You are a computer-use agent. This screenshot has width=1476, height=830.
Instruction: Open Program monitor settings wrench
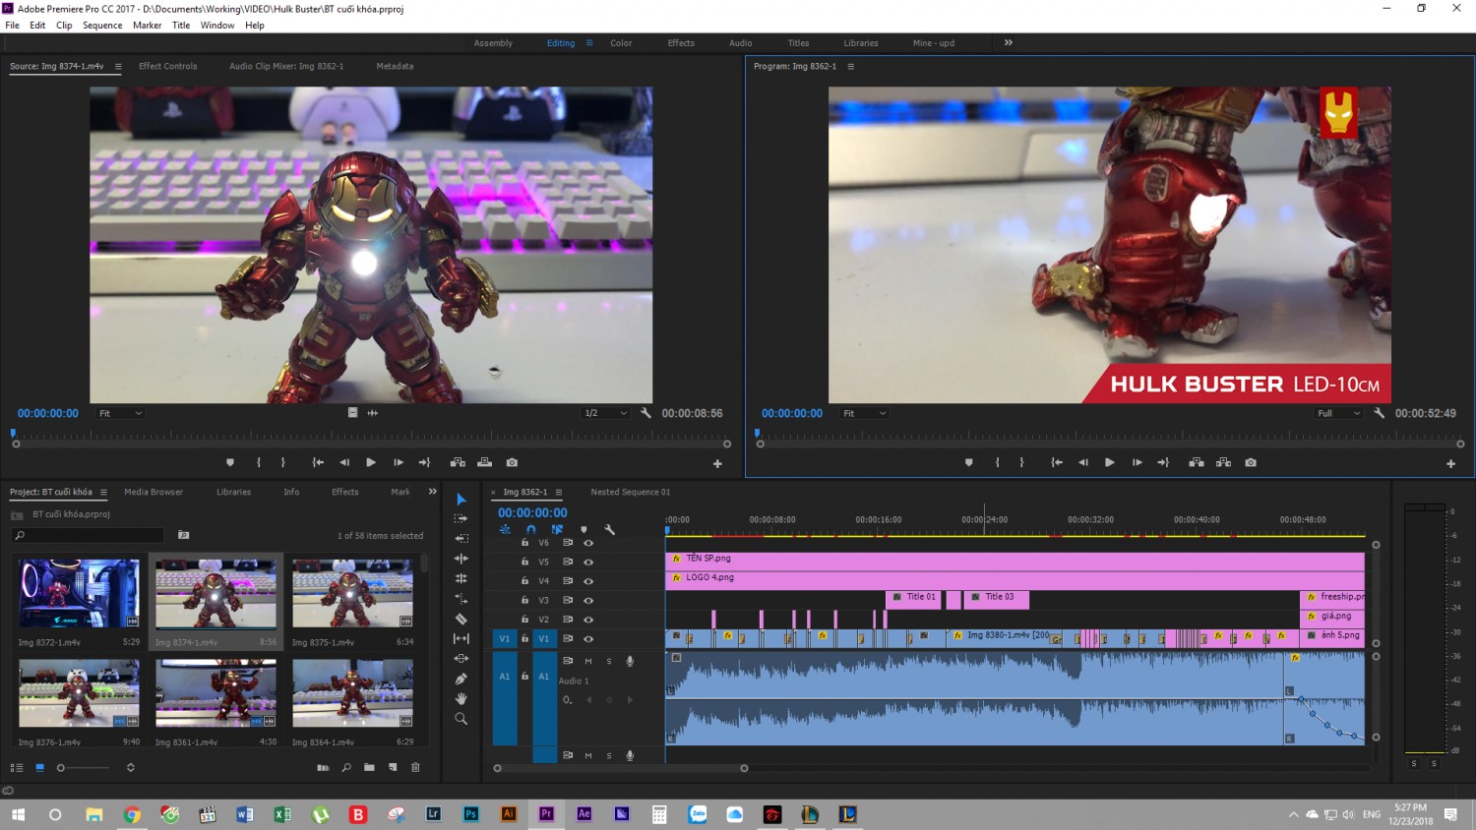click(x=1379, y=413)
